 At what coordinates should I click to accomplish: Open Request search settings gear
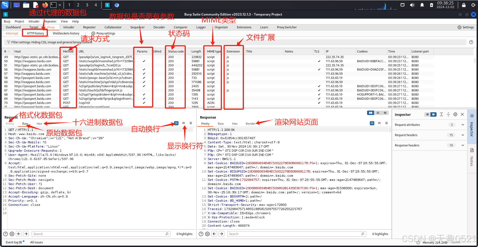pos(12,234)
